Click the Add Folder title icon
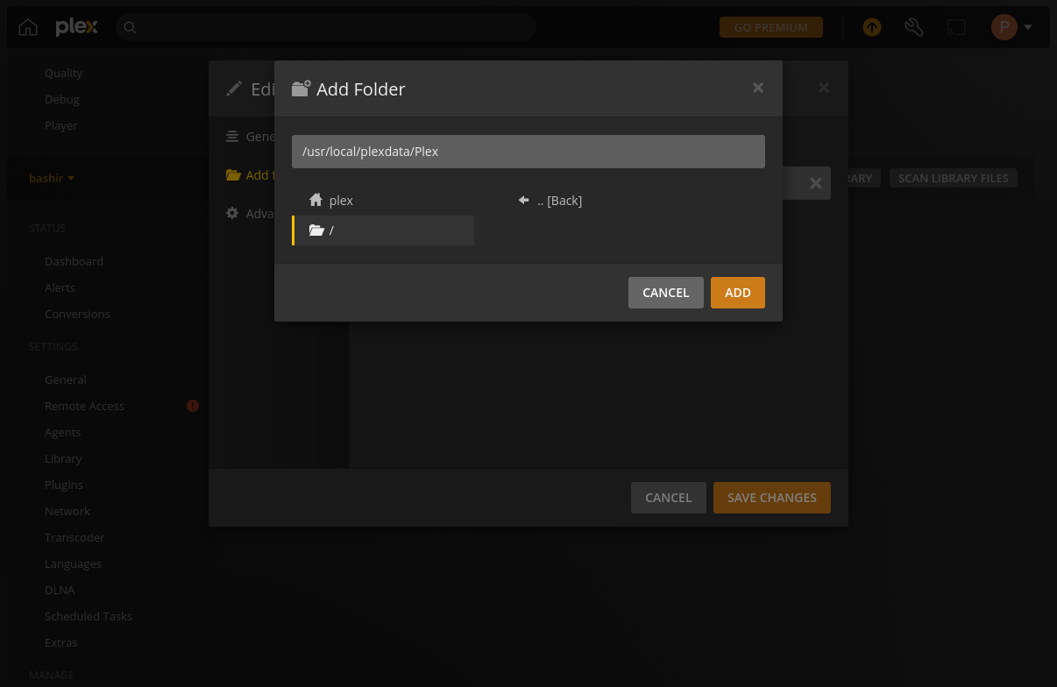Image resolution: width=1057 pixels, height=687 pixels. 301,89
